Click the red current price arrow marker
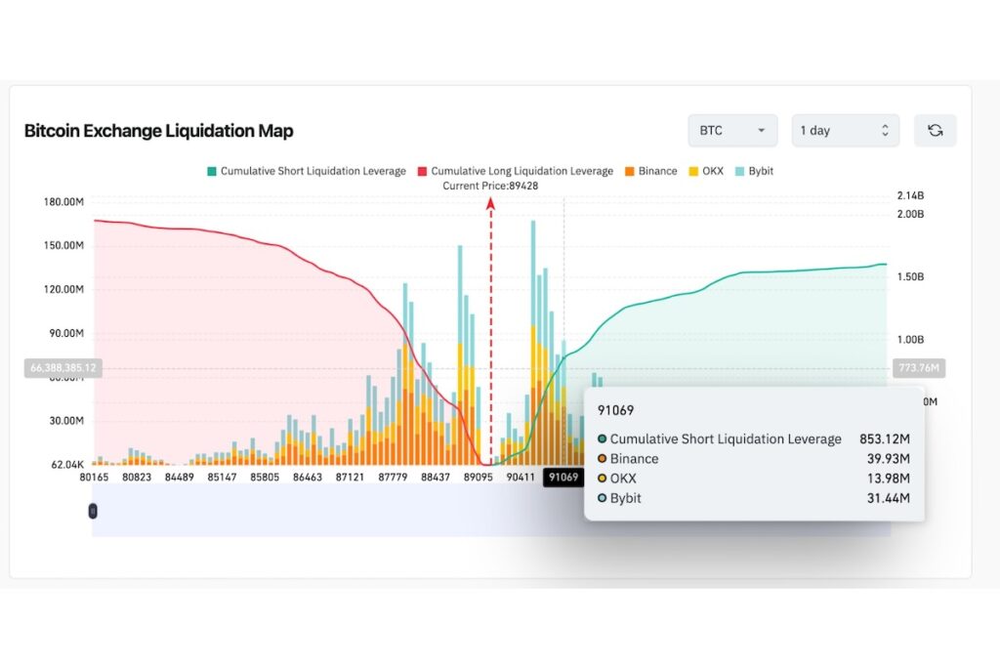Image resolution: width=1000 pixels, height=667 pixels. [x=490, y=203]
